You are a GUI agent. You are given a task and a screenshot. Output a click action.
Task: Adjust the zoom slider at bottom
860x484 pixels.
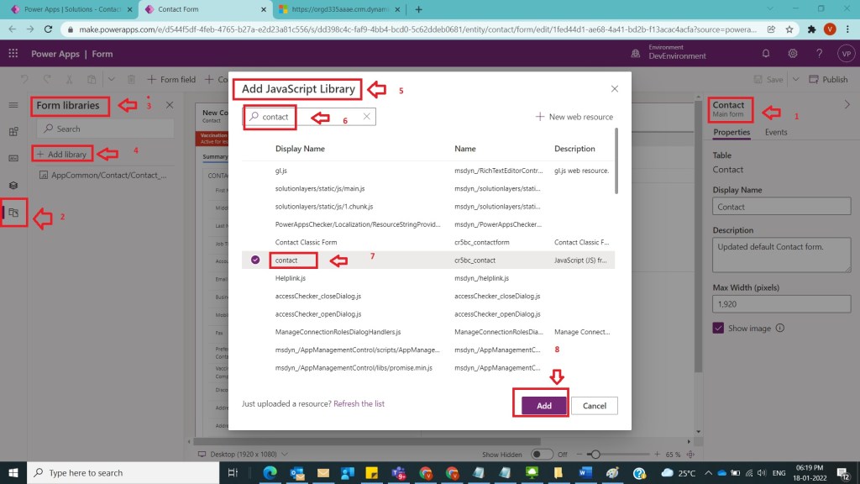(x=595, y=454)
